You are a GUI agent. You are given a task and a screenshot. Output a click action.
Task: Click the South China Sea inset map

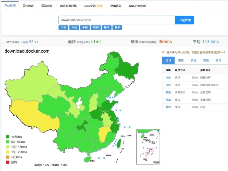[x=148, y=147]
